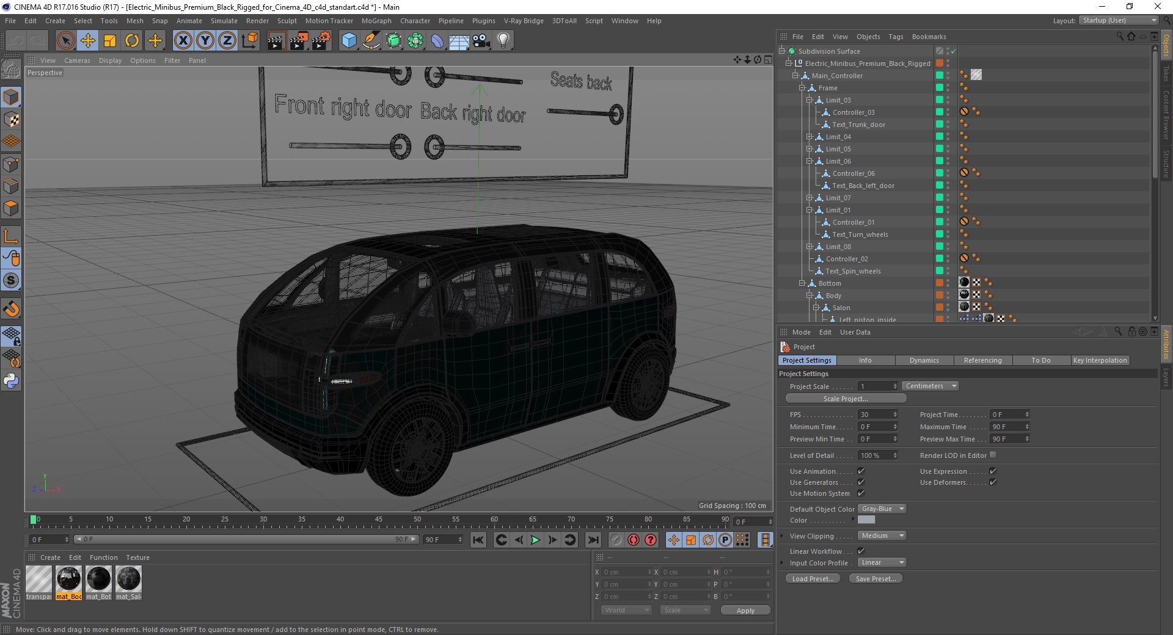The height and width of the screenshot is (635, 1173).
Task: Open Layout Startup dropdown
Action: 1119,20
